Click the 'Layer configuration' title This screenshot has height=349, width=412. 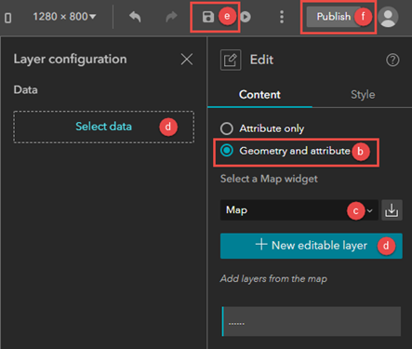70,60
